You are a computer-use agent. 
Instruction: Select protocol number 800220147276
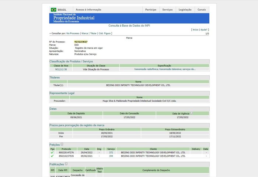coord(66,152)
